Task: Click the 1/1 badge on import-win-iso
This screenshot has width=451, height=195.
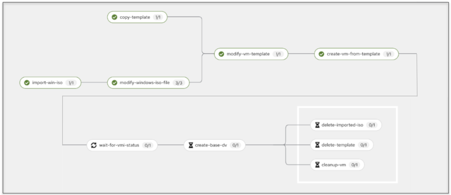Action: pyautogui.click(x=71, y=83)
